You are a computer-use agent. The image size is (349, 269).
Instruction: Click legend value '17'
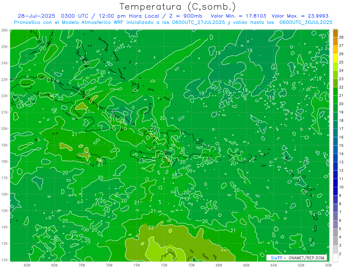point(341,129)
